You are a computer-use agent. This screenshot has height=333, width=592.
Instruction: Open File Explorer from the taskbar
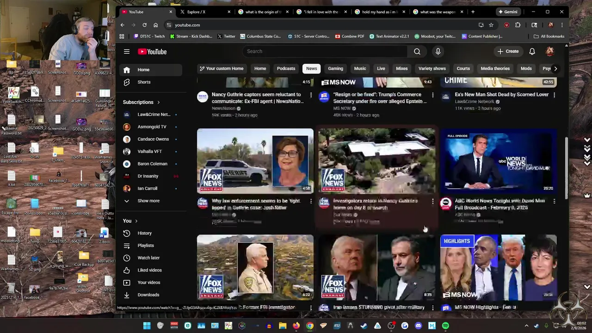click(x=283, y=326)
